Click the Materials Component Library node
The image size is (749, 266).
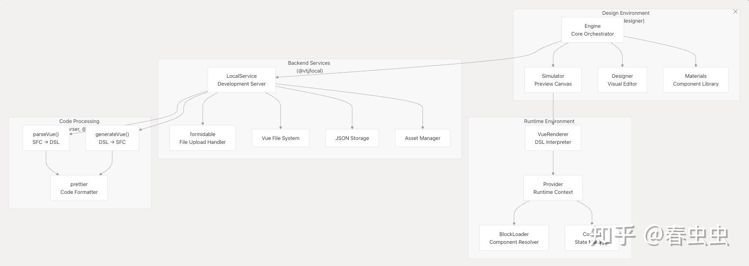tap(695, 80)
